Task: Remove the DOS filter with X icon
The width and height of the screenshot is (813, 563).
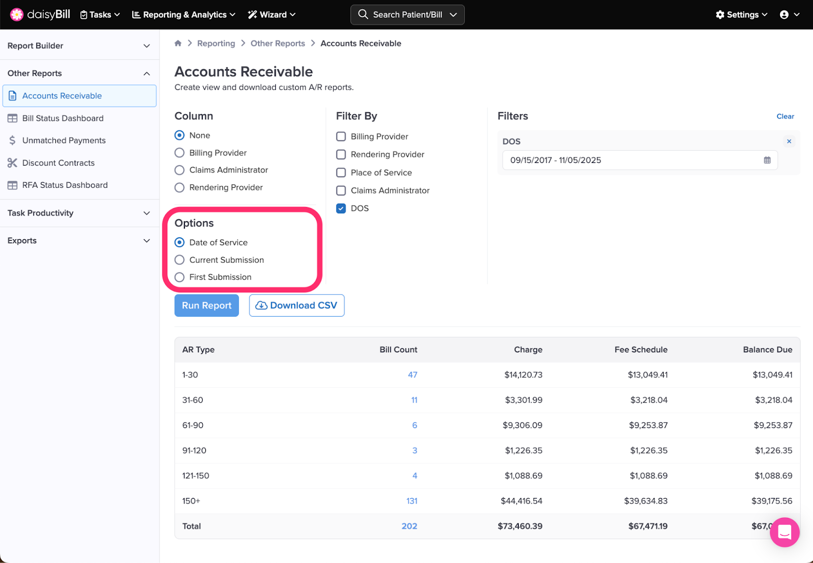Action: (789, 142)
